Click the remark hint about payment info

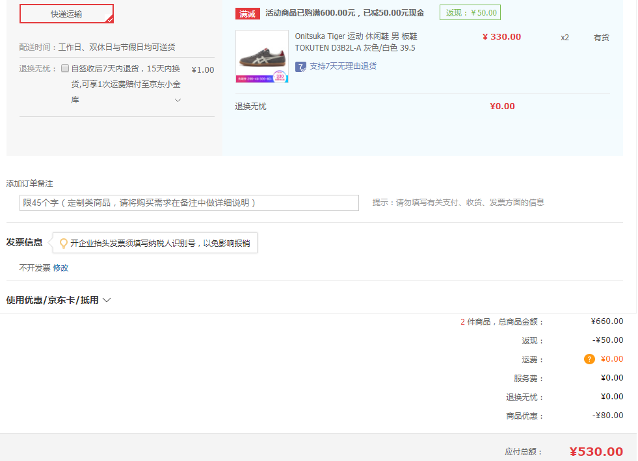458,203
